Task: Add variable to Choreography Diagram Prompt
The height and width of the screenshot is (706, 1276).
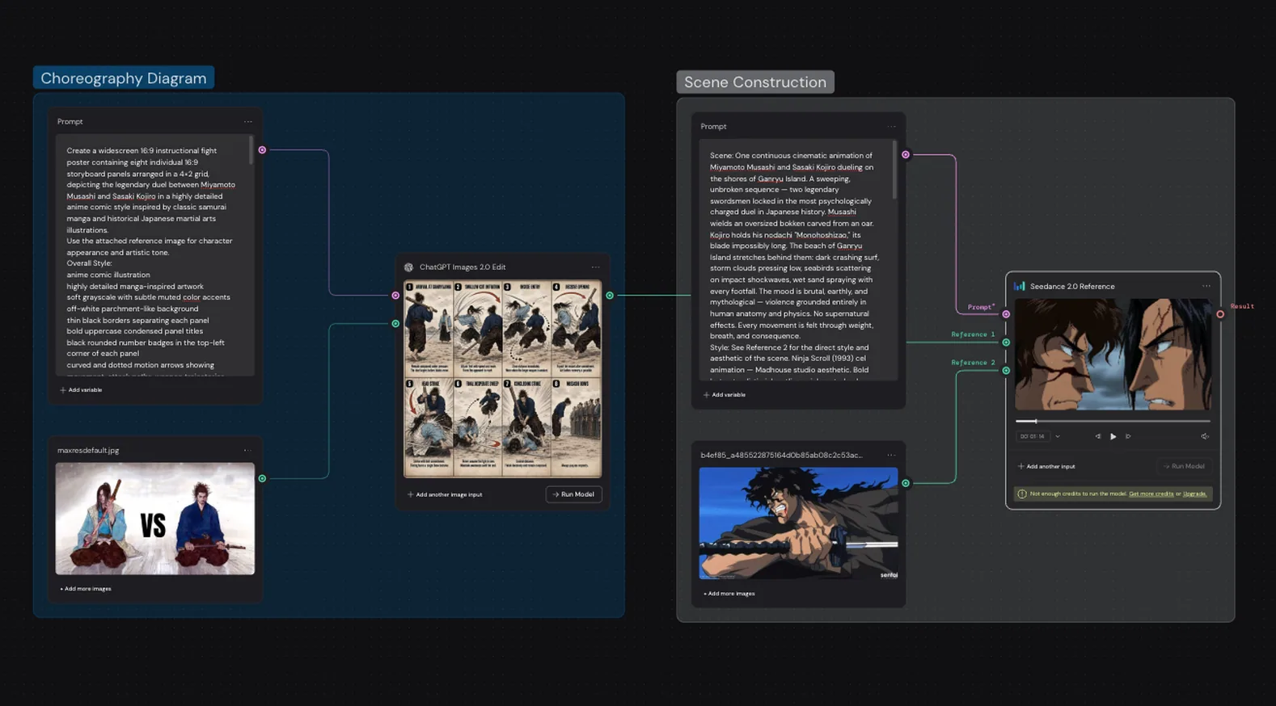Action: click(x=81, y=390)
